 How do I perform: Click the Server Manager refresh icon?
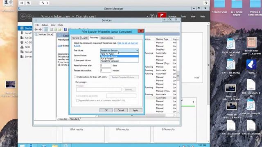click(152, 16)
